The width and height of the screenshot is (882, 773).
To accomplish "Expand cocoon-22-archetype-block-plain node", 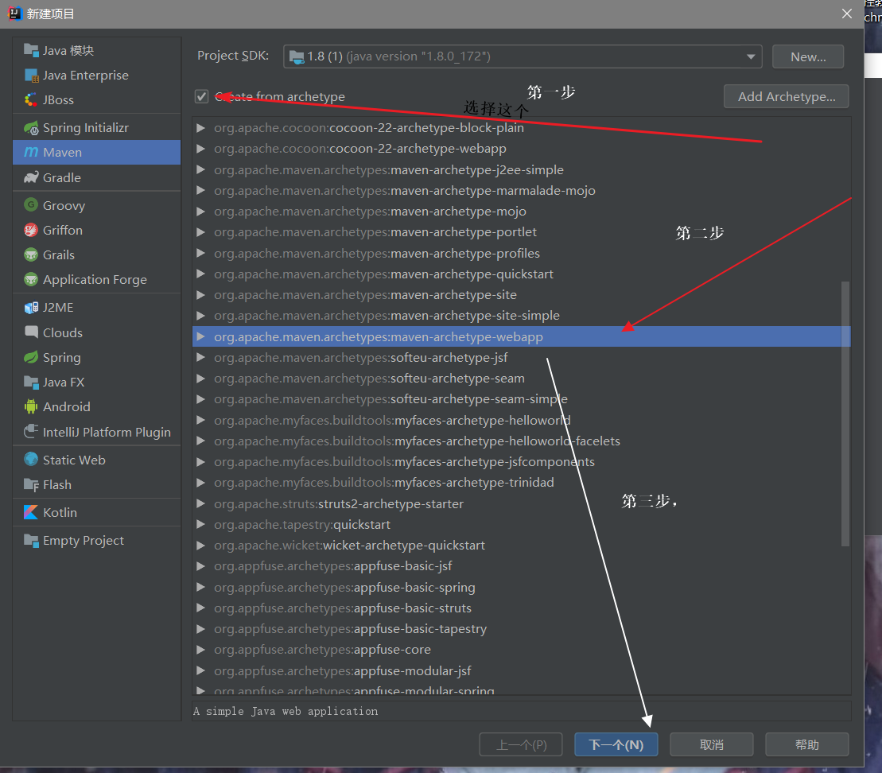I will (200, 128).
